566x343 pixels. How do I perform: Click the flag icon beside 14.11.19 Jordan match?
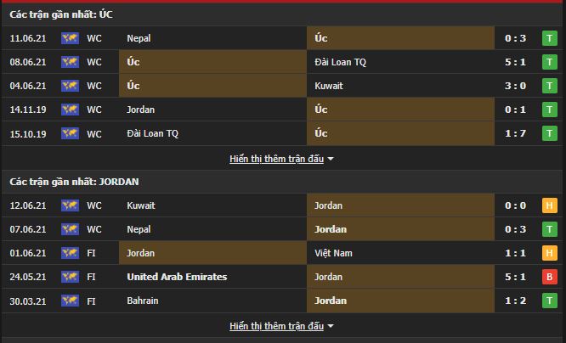[x=70, y=110]
